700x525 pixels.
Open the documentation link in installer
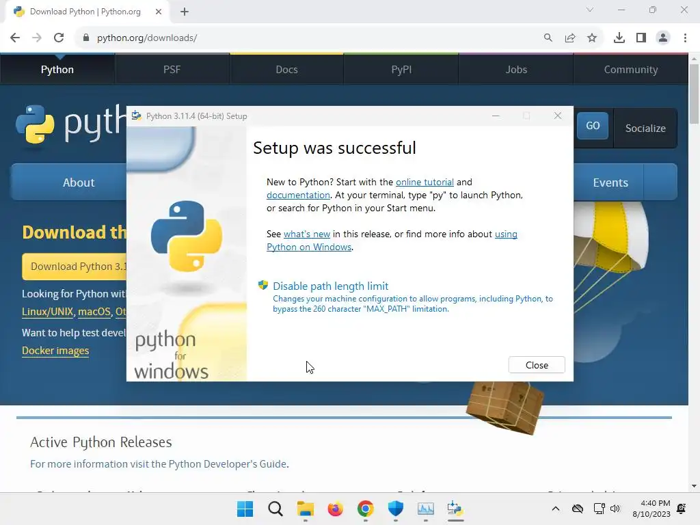298,195
